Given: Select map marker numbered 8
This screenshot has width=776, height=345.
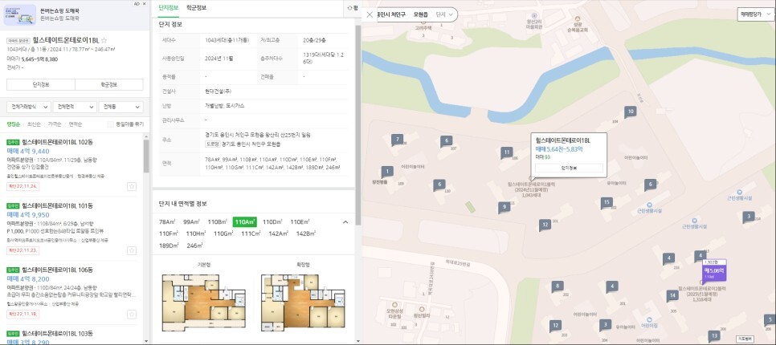Looking at the screenshot, I should [x=557, y=286].
